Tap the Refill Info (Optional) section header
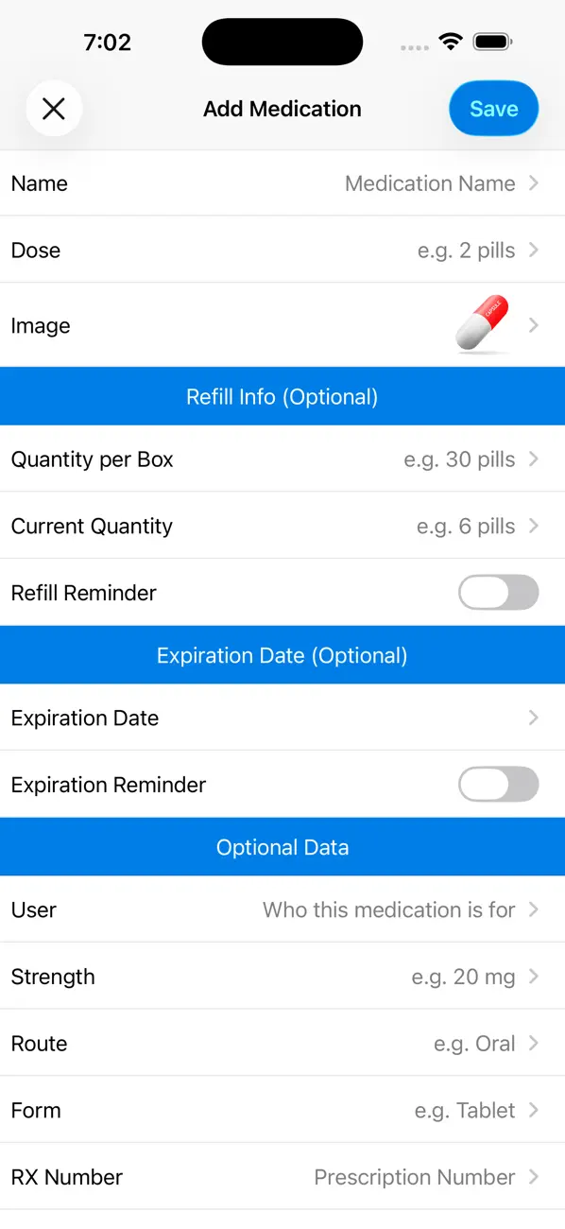The width and height of the screenshot is (565, 1229). (282, 396)
